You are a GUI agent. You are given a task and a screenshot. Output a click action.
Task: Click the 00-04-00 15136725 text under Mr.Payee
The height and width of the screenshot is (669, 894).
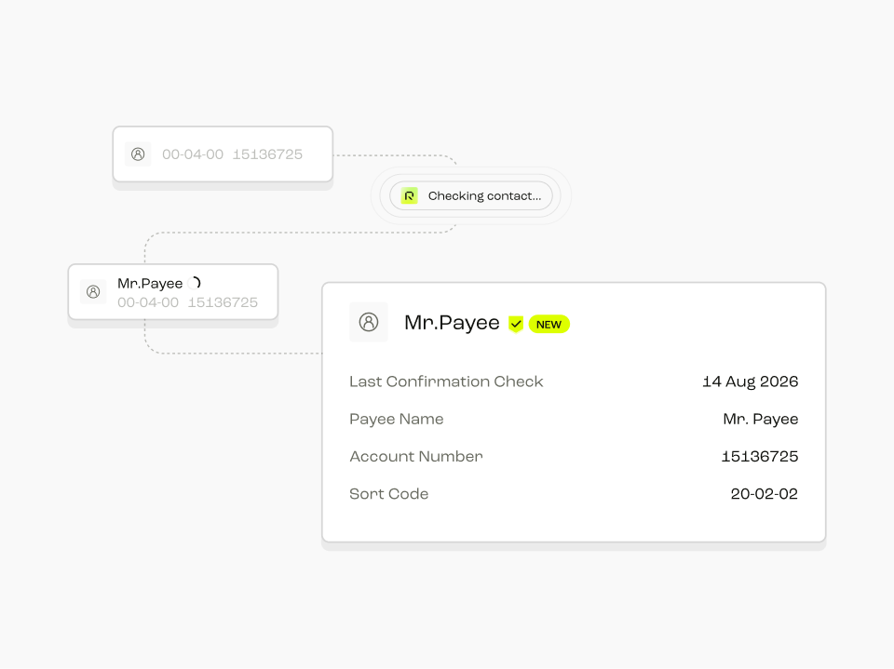(187, 302)
